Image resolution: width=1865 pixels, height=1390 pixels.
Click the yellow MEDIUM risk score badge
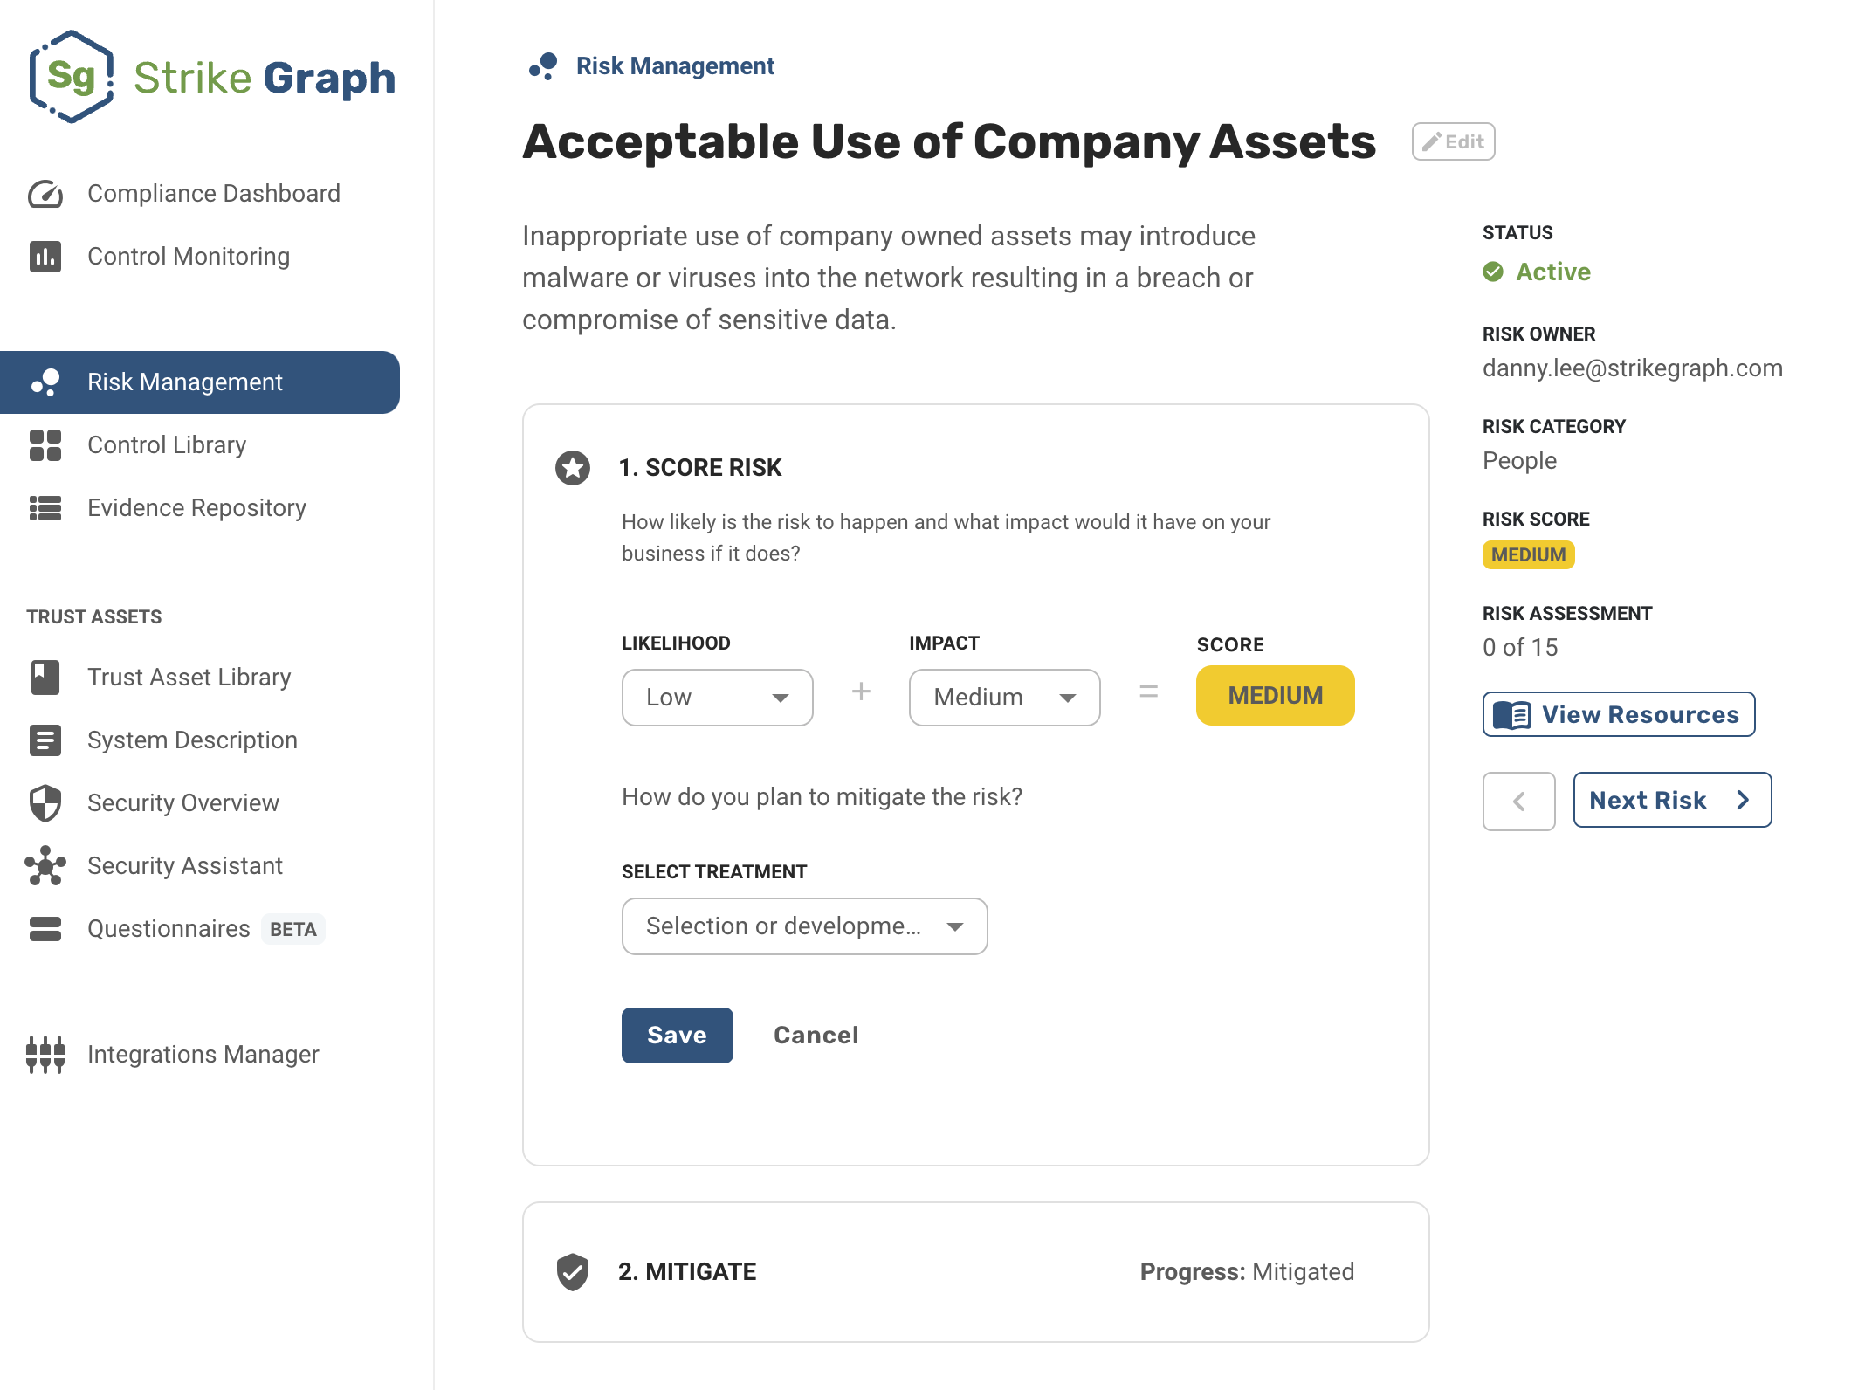1527,555
